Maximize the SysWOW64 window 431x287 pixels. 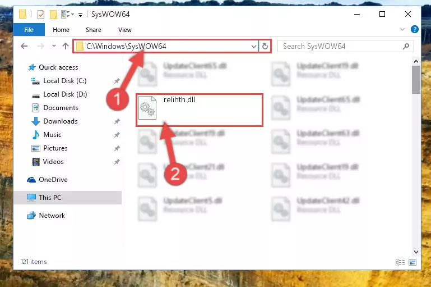[382, 15]
